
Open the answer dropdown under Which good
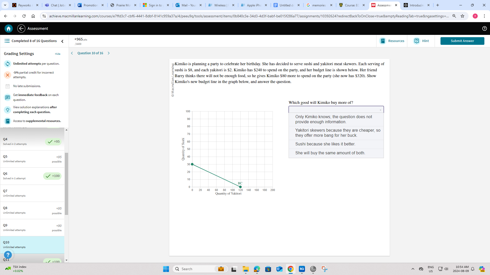click(336, 109)
